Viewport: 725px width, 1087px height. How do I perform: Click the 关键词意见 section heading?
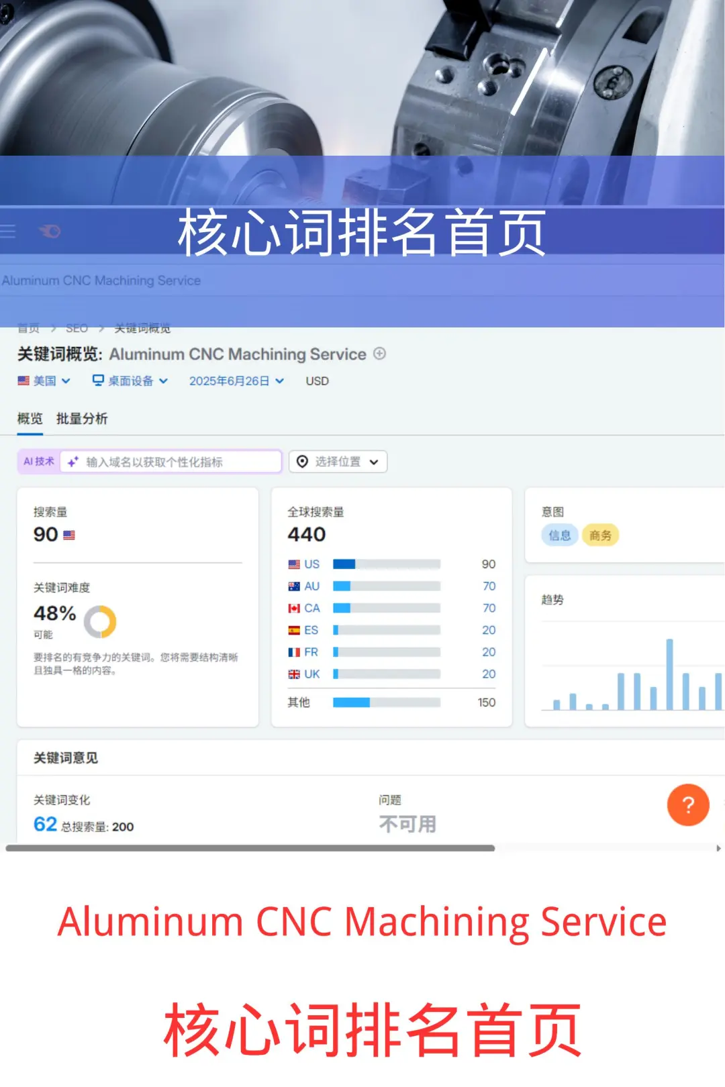66,758
